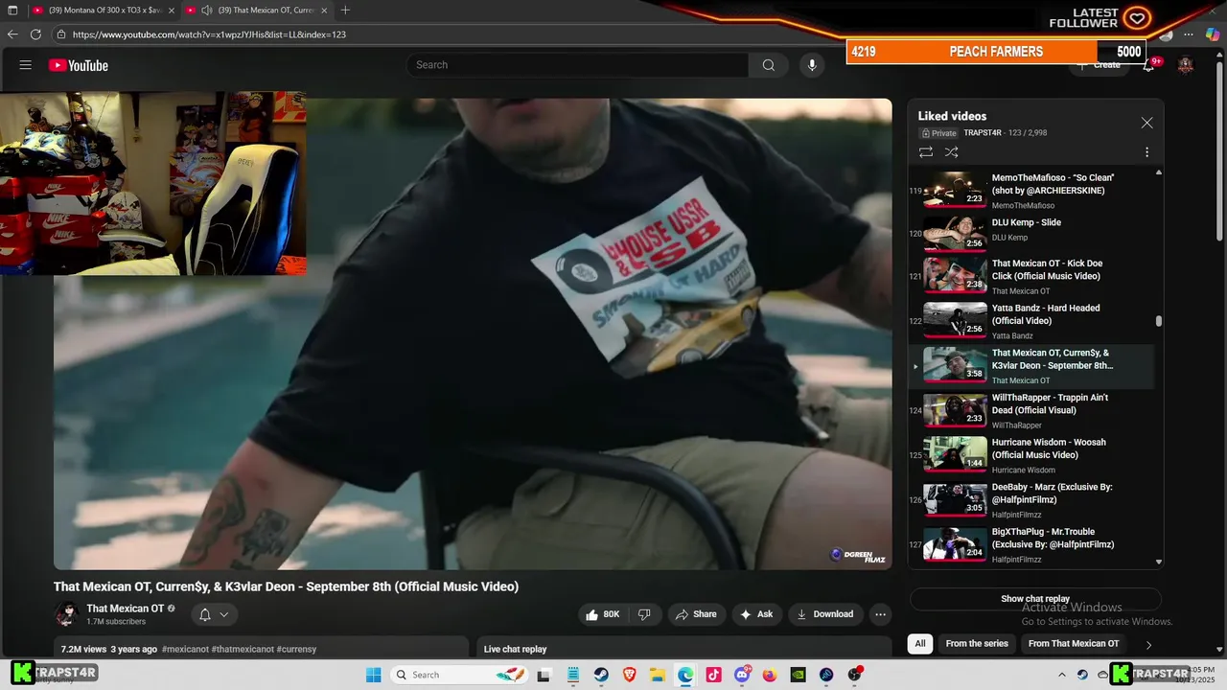The image size is (1227, 690).
Task: Click the browser address bar URL
Action: (x=209, y=34)
